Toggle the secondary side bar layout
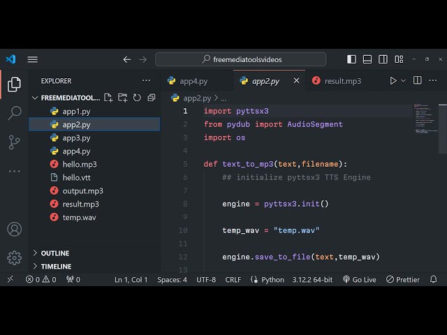447x335 pixels. [x=382, y=59]
